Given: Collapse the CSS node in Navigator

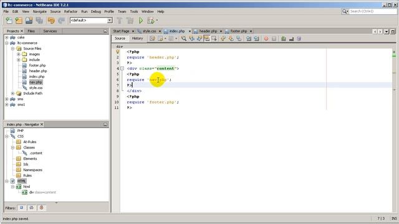Looking at the screenshot, I should (x=7, y=136).
